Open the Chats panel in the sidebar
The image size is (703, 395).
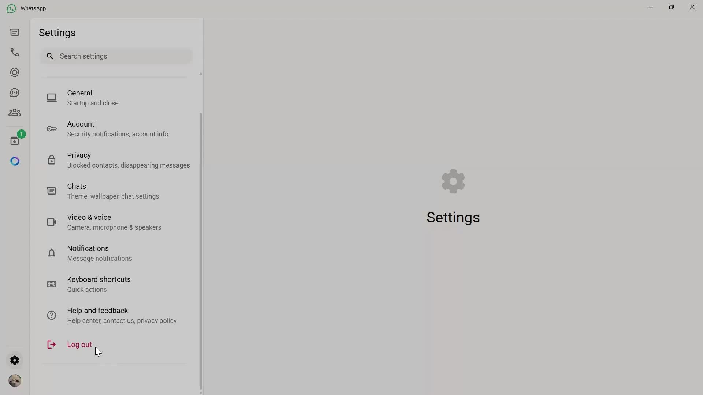15,32
